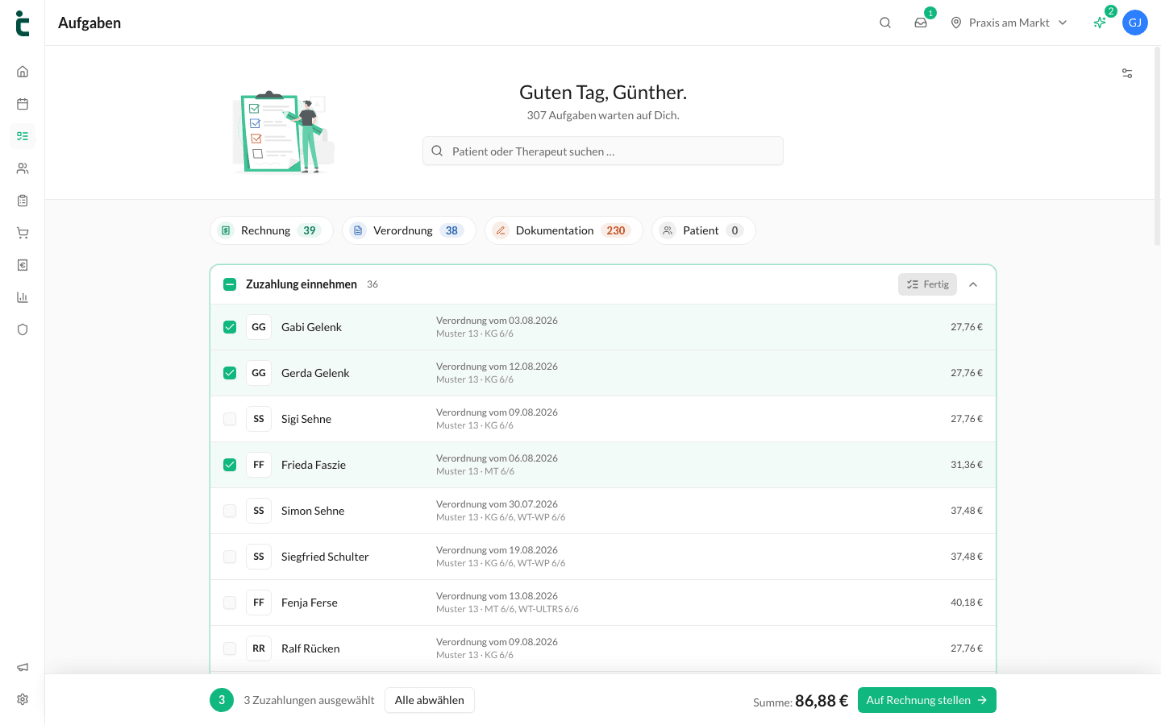Open the inbox icon with notification badge

click(x=921, y=23)
